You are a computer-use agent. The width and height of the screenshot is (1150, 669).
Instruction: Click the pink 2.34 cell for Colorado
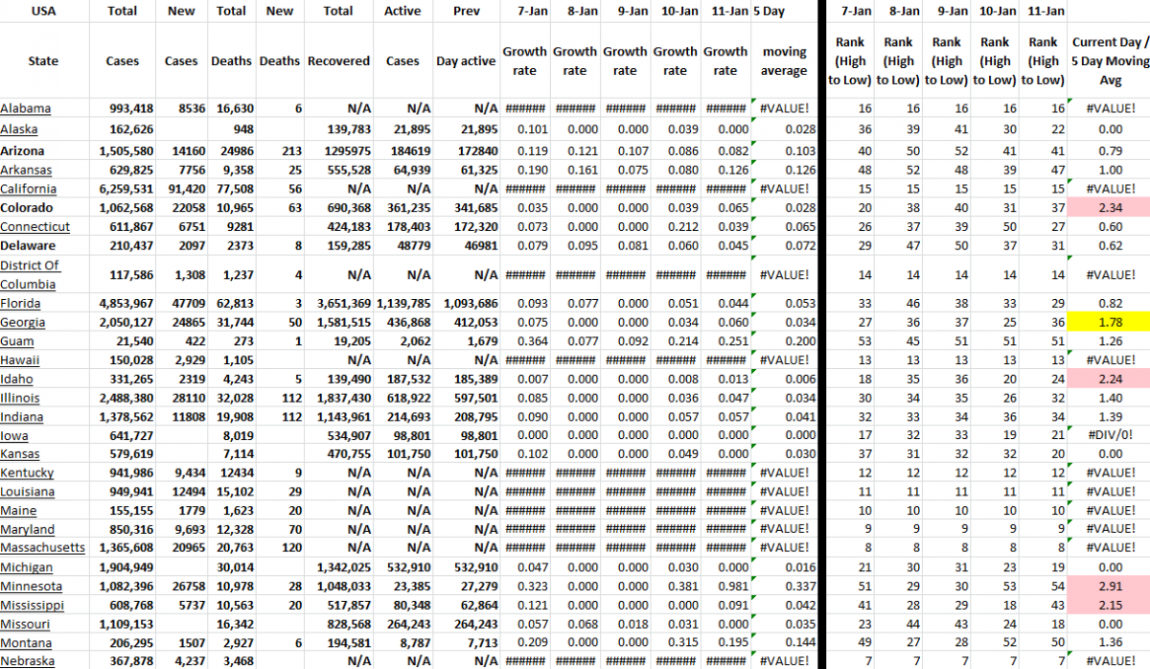pyautogui.click(x=1111, y=208)
